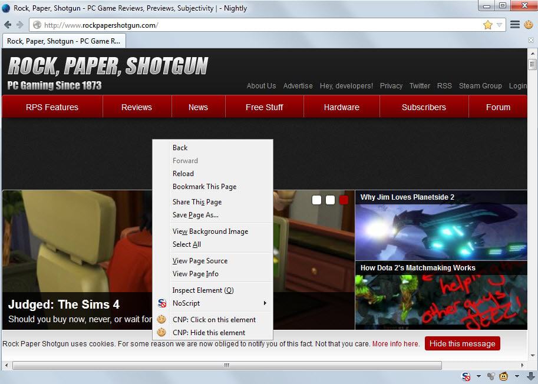Open the Privacy link
Screen dimensions: 538x384
[x=391, y=86]
